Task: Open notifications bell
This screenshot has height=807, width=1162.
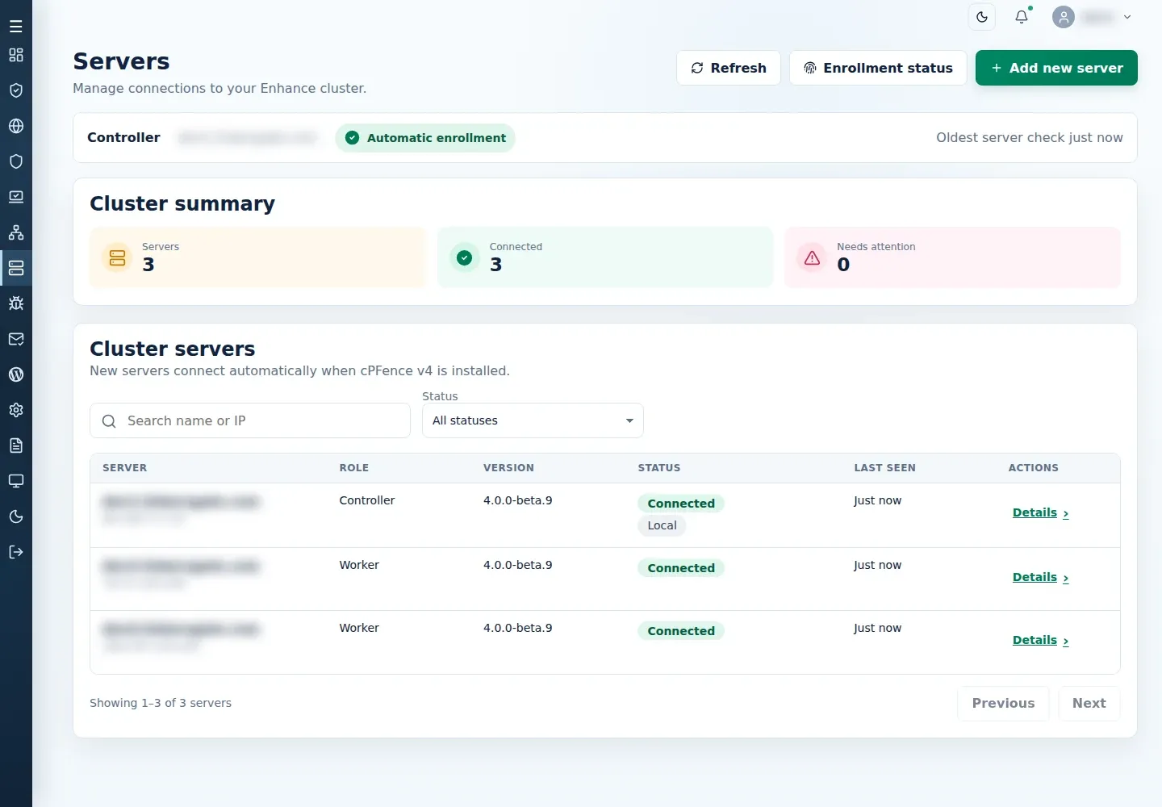Action: click(x=1022, y=17)
